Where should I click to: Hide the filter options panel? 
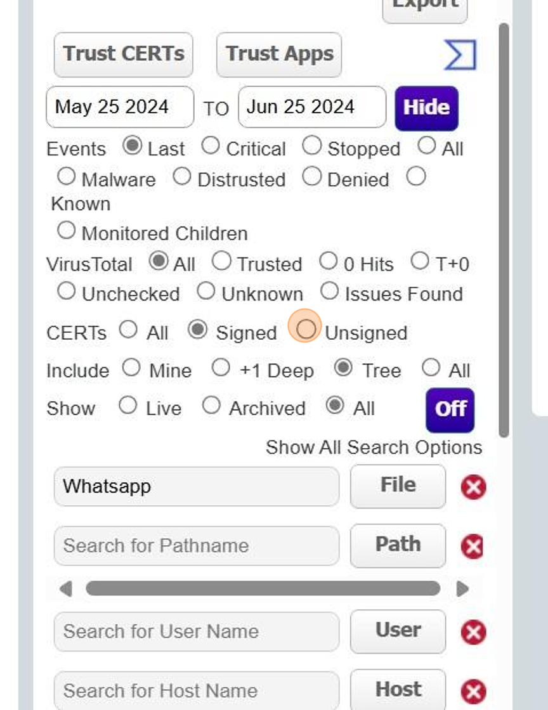point(426,108)
